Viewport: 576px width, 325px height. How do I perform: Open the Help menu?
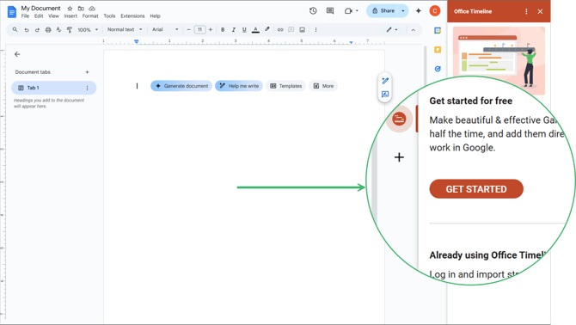click(155, 16)
